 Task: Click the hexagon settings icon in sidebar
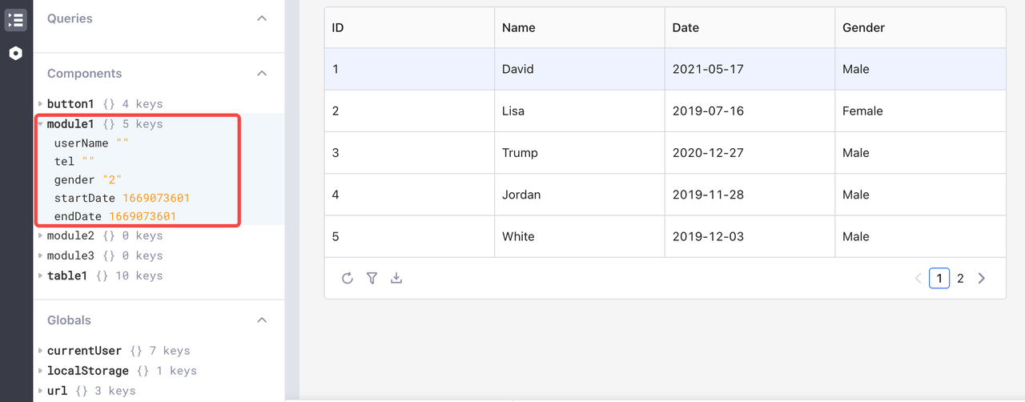click(15, 54)
